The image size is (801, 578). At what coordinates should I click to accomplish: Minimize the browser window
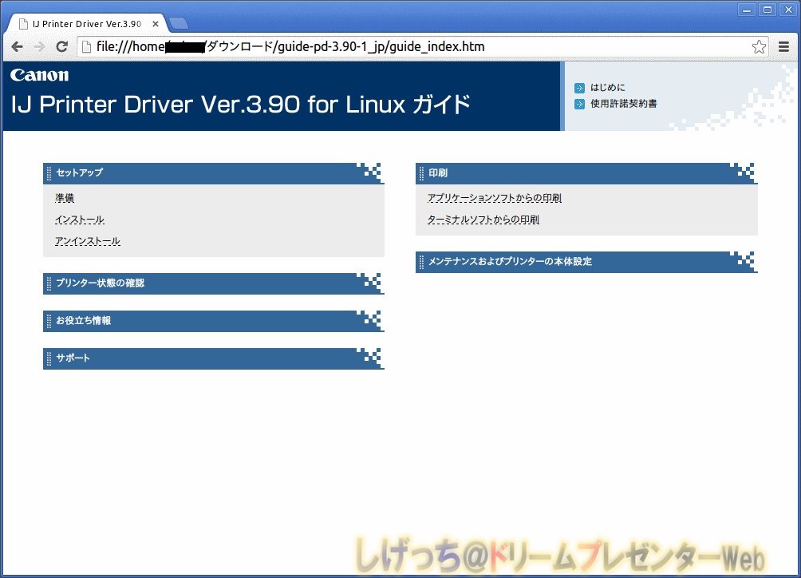(747, 10)
